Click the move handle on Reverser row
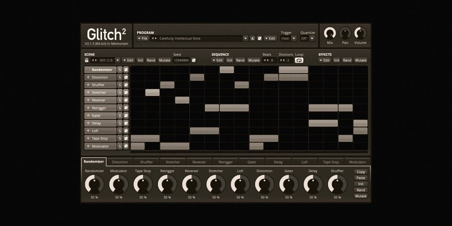Viewport: 452px width, 226px height. click(88, 100)
